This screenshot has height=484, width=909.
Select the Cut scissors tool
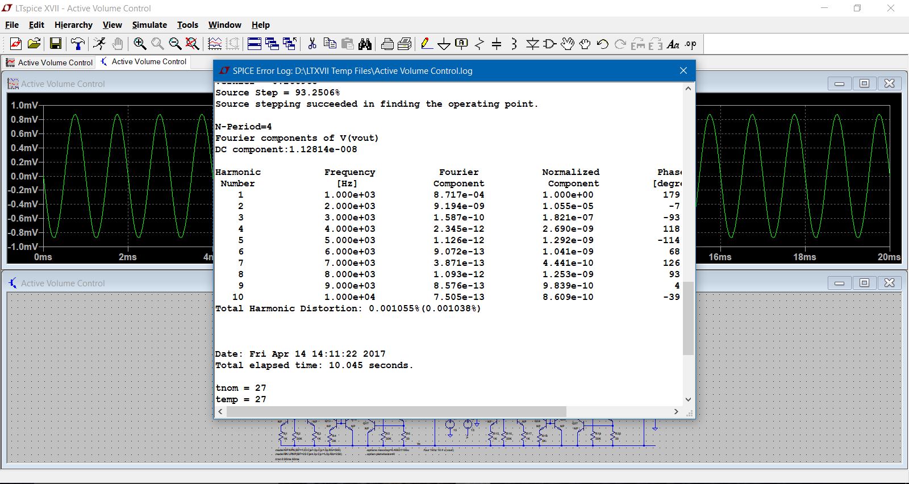pos(312,44)
